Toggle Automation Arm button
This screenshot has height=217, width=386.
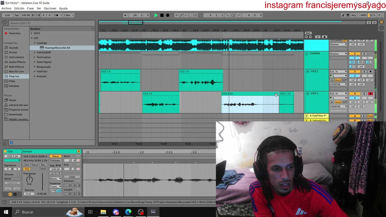tap(181, 15)
